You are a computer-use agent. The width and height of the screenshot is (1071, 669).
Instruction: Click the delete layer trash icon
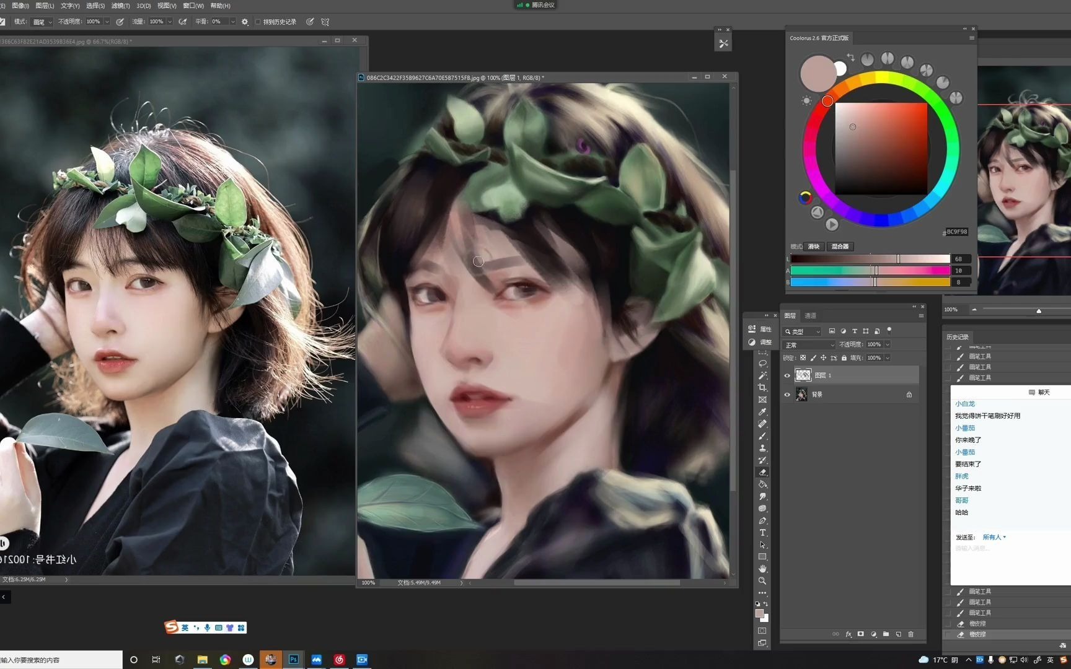(910, 634)
